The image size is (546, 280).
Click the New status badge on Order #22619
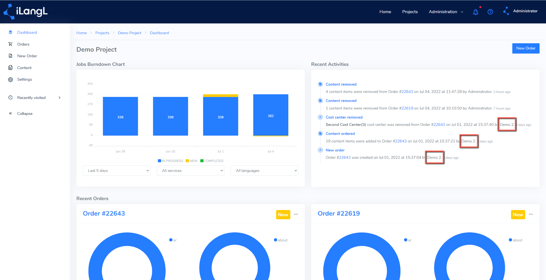pyautogui.click(x=518, y=215)
